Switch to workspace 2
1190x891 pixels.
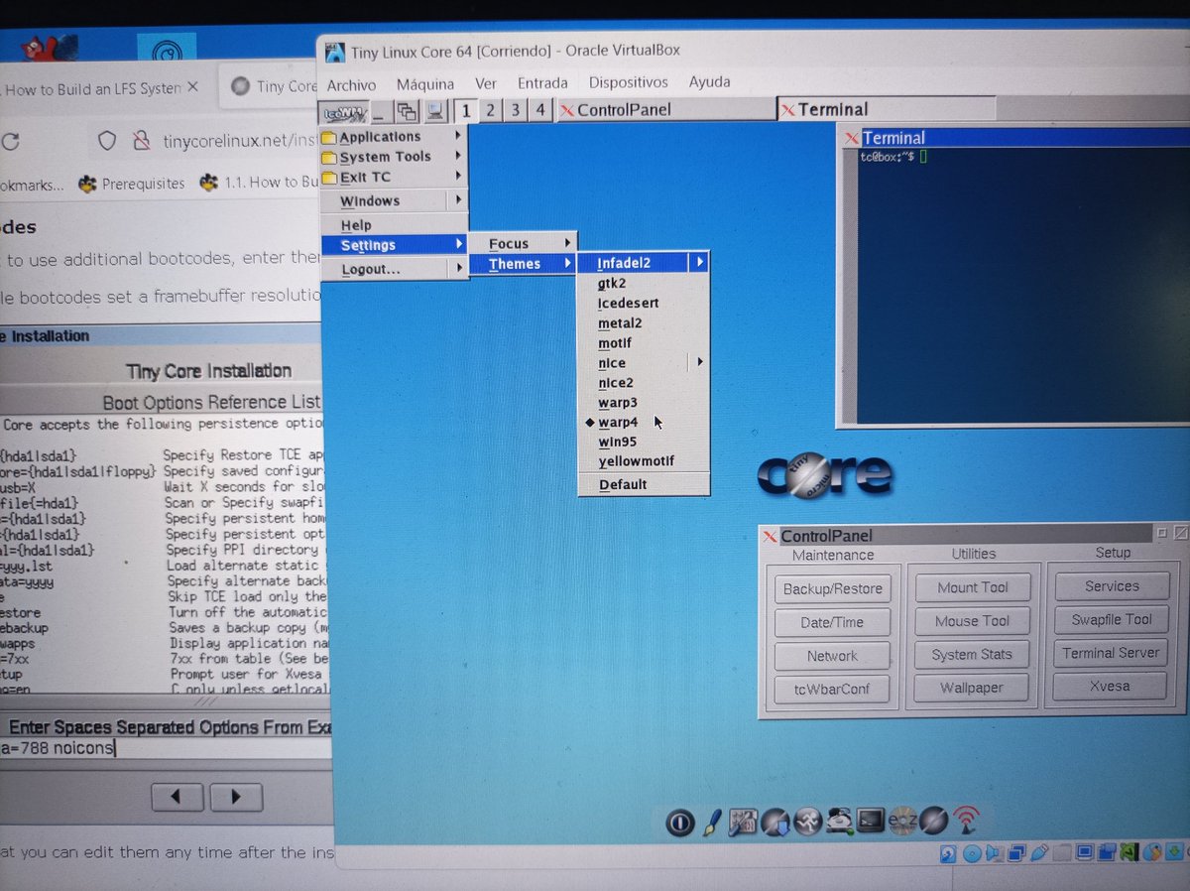(490, 110)
